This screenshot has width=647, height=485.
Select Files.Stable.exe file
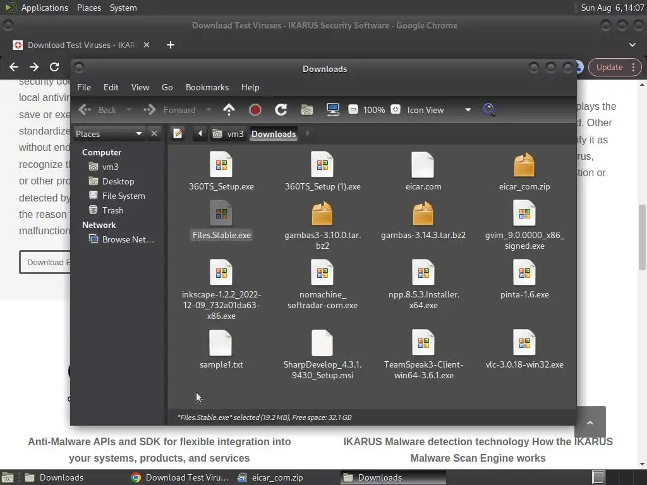[x=221, y=220]
